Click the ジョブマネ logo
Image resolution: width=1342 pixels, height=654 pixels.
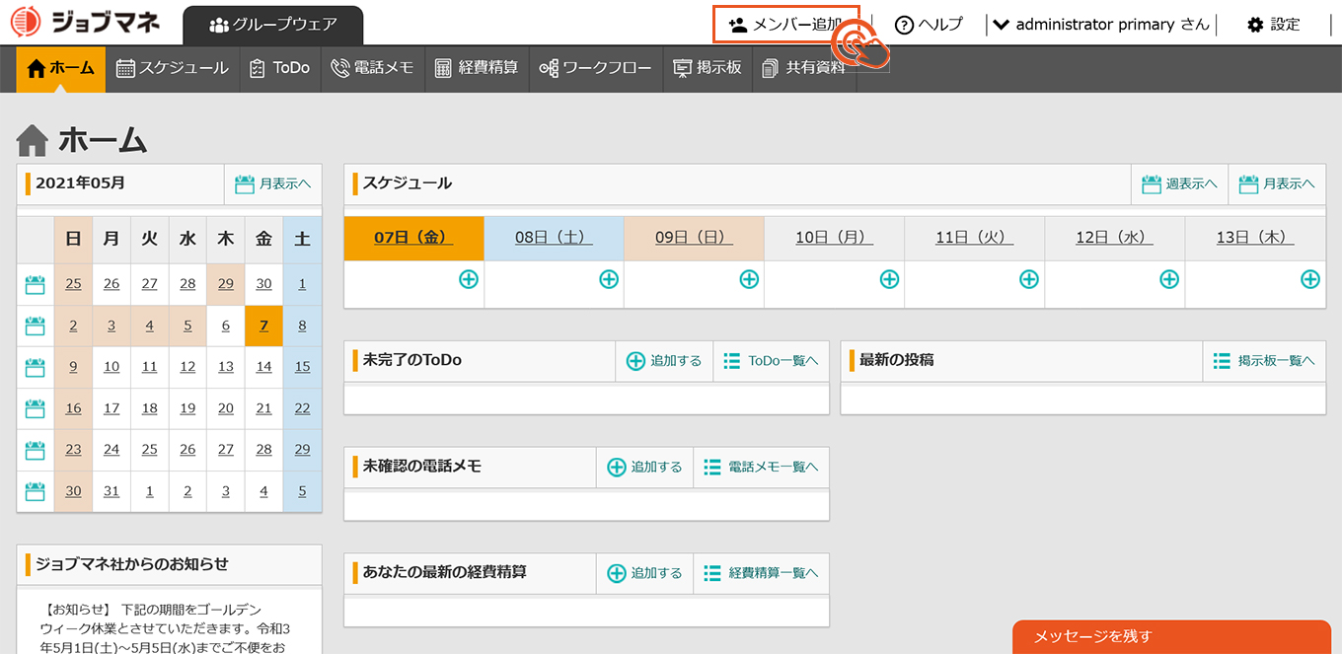pyautogui.click(x=85, y=23)
